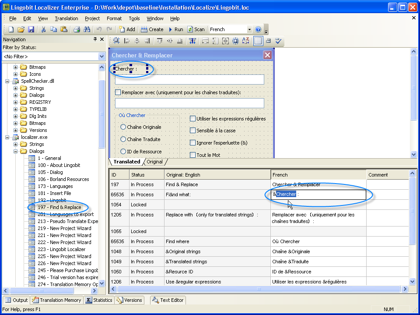Tick 'Sensible à la casse'
Screen dimensions: 420x315
point(192,131)
